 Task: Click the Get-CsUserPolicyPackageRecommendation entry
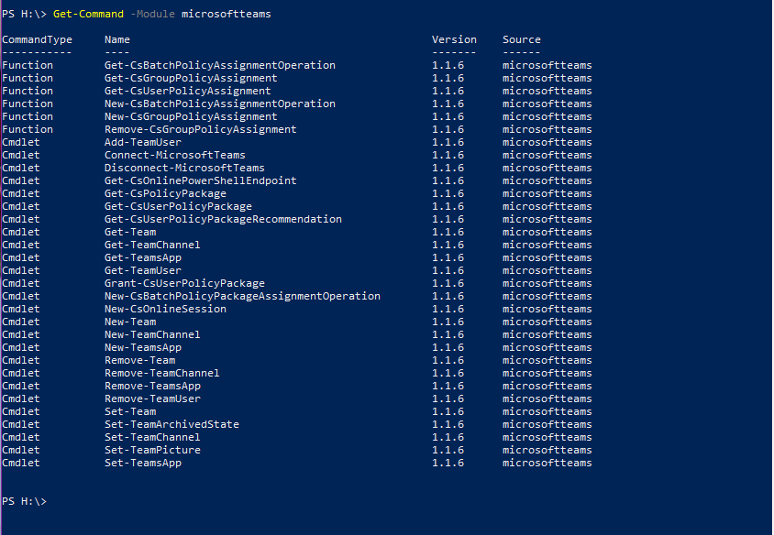click(223, 219)
